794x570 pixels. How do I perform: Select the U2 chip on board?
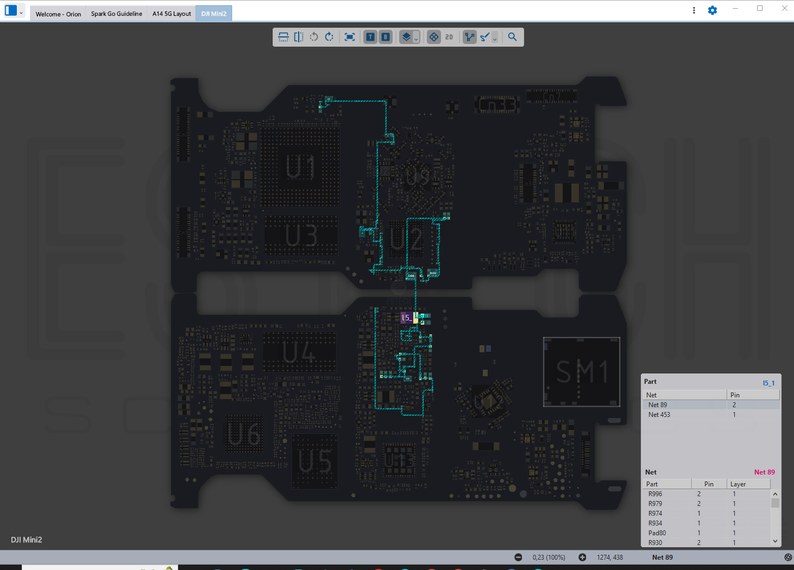pyautogui.click(x=406, y=239)
